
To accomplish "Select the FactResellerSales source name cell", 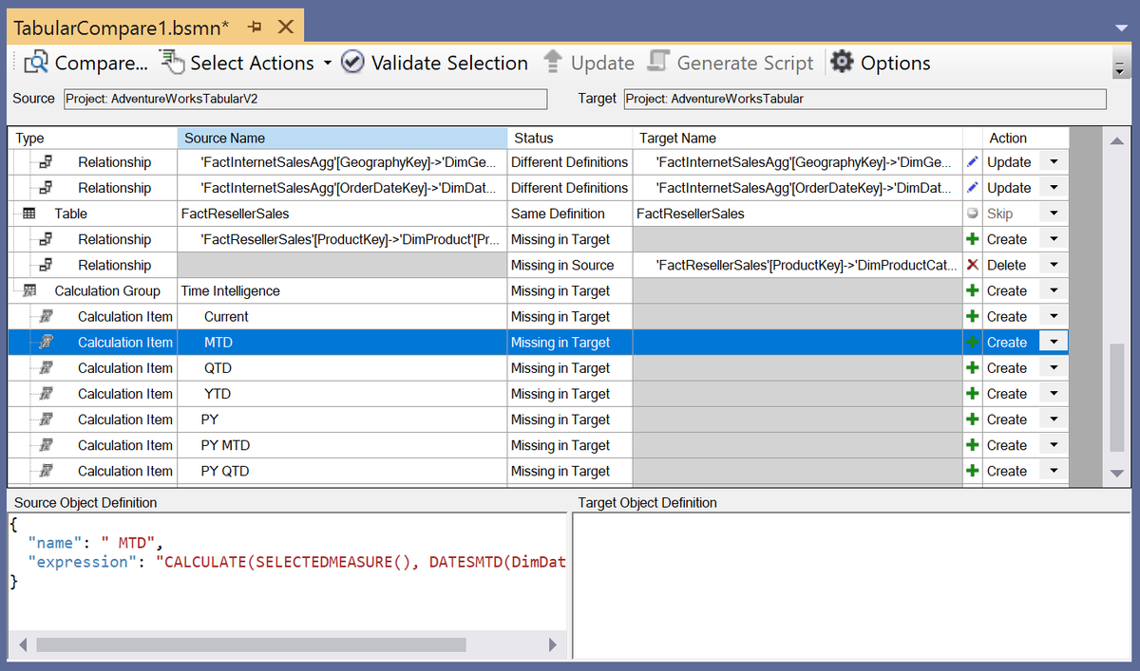I will click(x=342, y=214).
